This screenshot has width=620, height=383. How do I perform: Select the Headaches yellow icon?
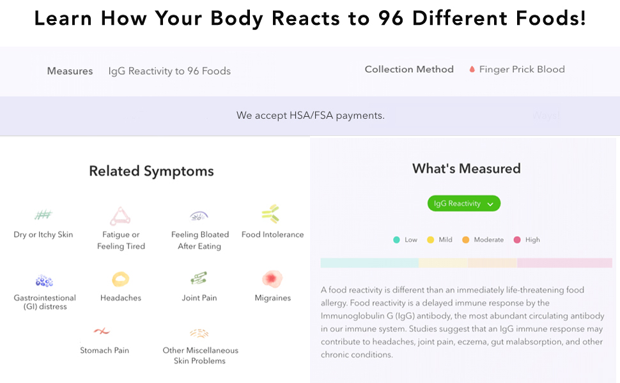121,279
